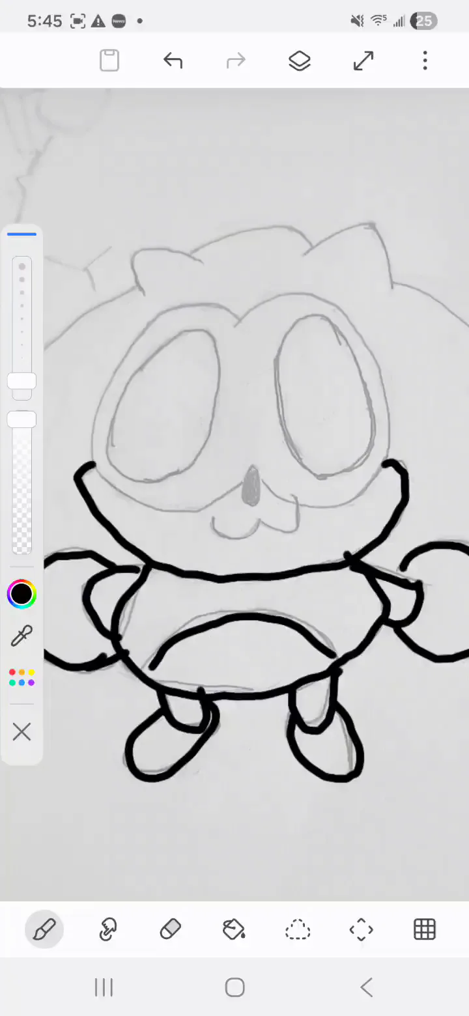
Task: Tap the battery indicator showing 25
Action: (x=423, y=21)
